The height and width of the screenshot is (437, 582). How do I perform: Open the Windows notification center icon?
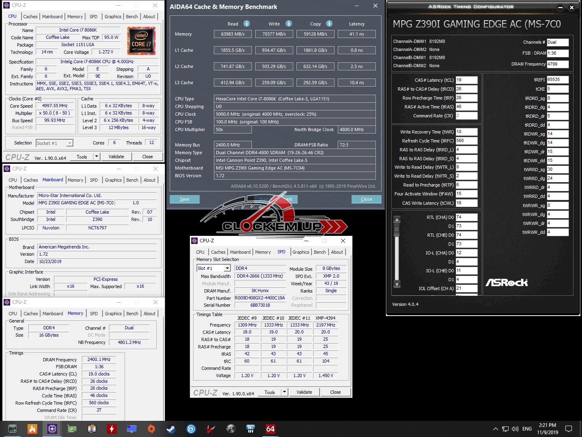click(569, 429)
